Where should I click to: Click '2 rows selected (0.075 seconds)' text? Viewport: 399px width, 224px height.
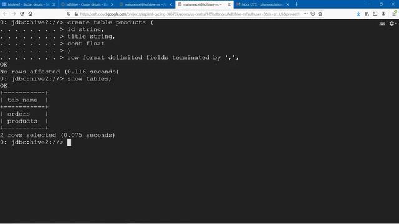[x=57, y=135]
